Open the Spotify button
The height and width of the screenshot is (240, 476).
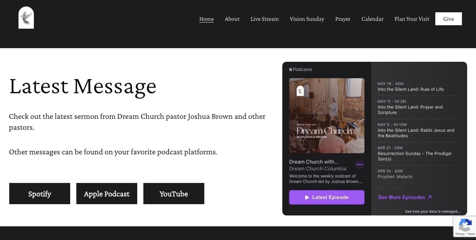coord(40,194)
